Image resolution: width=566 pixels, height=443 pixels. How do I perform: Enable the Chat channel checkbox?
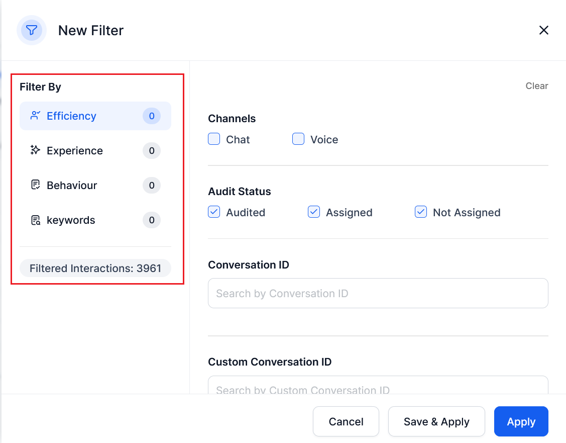coord(214,139)
